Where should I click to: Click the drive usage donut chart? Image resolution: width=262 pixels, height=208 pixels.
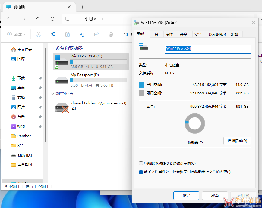click(195, 123)
